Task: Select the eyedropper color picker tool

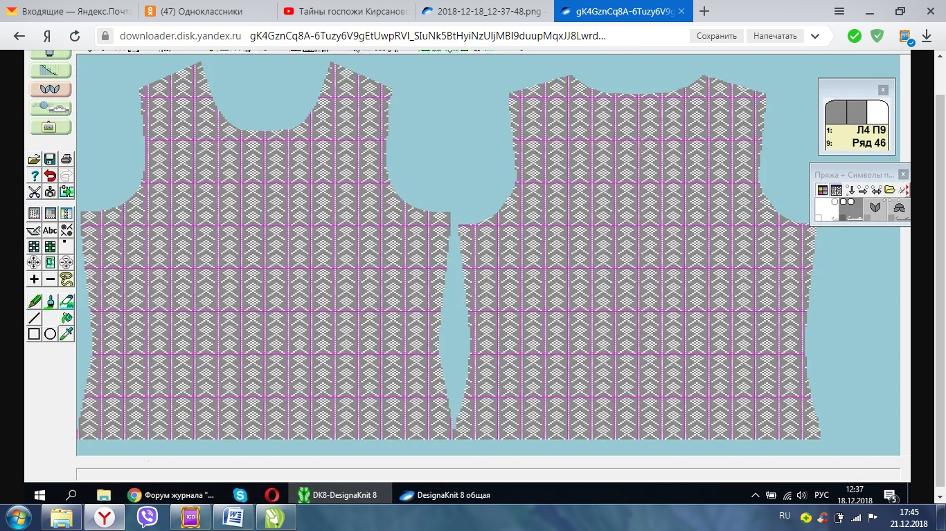Action: click(x=66, y=334)
